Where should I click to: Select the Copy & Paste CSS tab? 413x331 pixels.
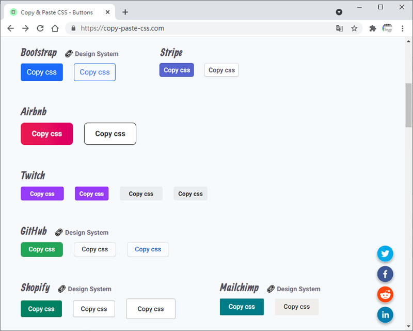click(59, 12)
